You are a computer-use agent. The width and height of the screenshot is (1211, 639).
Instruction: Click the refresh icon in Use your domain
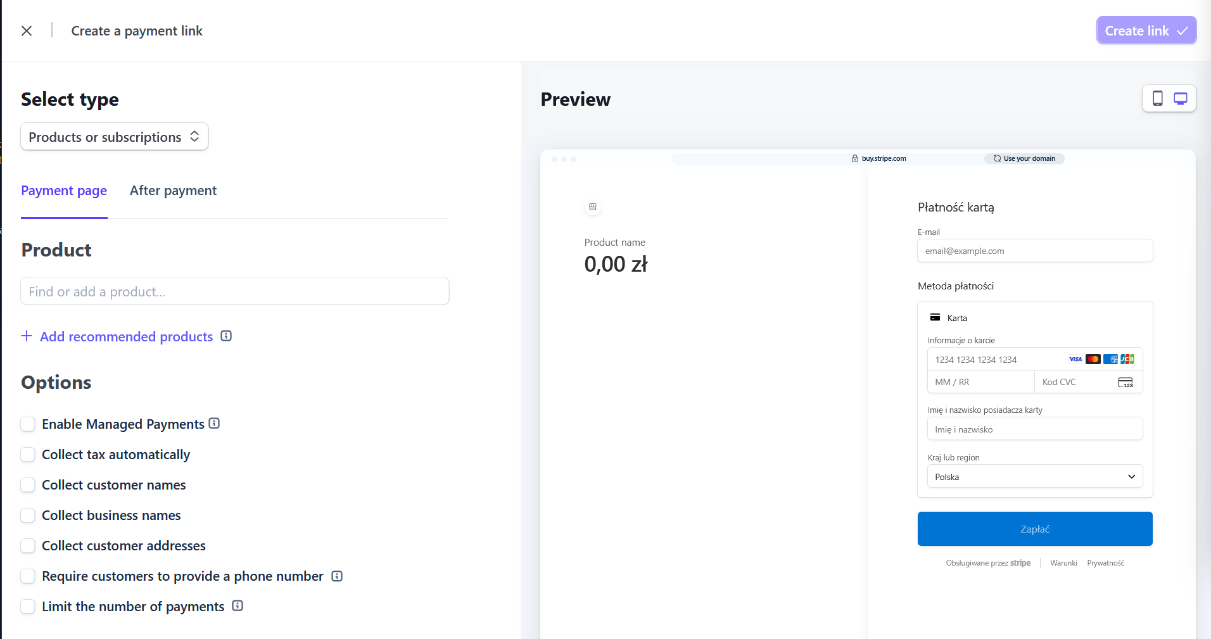997,158
